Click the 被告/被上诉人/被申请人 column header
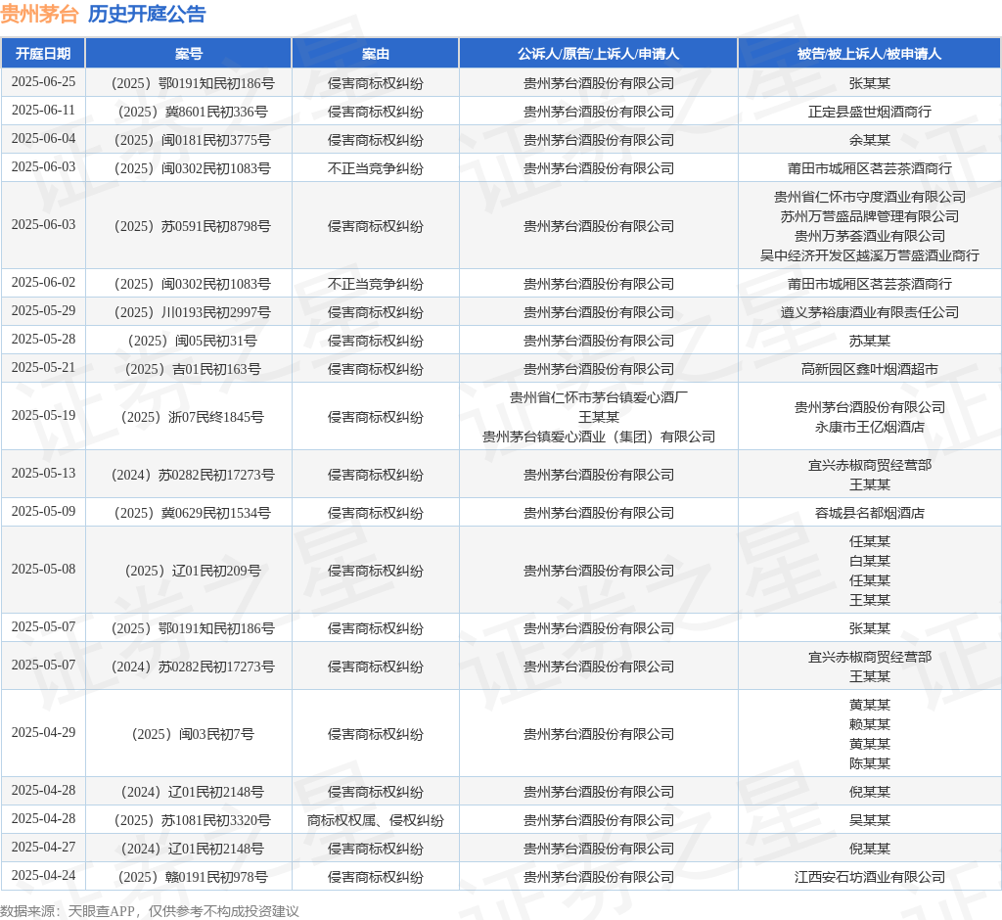This screenshot has height=920, width=1002. pos(869,54)
